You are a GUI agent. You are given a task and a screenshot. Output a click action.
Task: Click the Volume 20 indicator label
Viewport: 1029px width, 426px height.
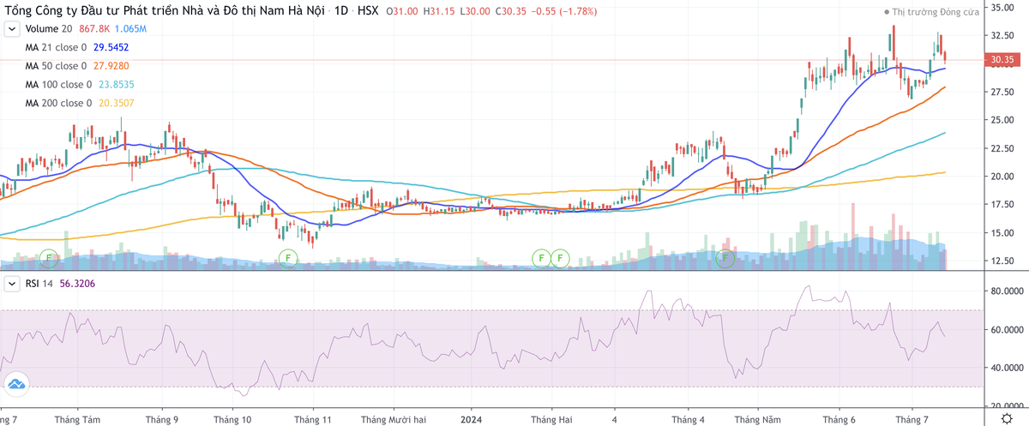click(50, 29)
